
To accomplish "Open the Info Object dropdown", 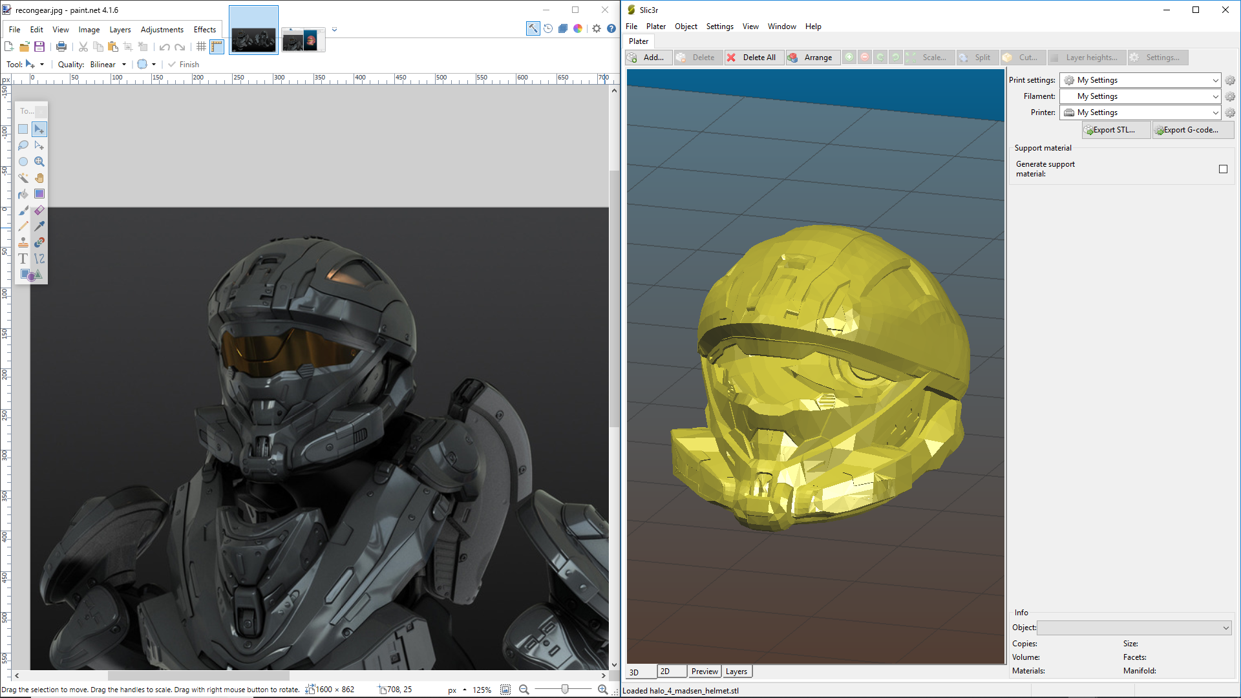I will tap(1134, 628).
